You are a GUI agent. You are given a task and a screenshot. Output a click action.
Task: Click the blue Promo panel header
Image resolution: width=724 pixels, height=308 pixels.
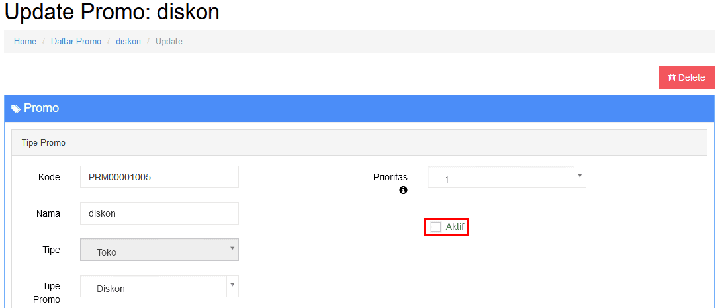(359, 109)
